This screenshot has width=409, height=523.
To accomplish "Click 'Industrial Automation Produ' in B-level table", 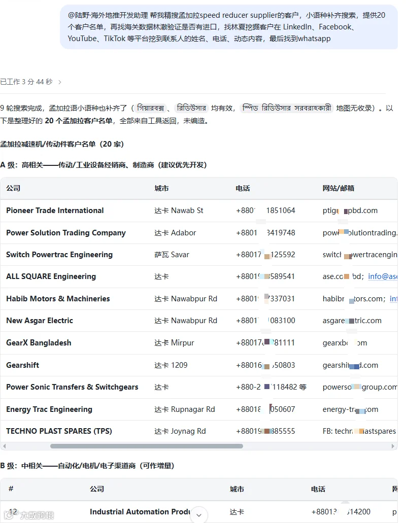I will coord(140,512).
